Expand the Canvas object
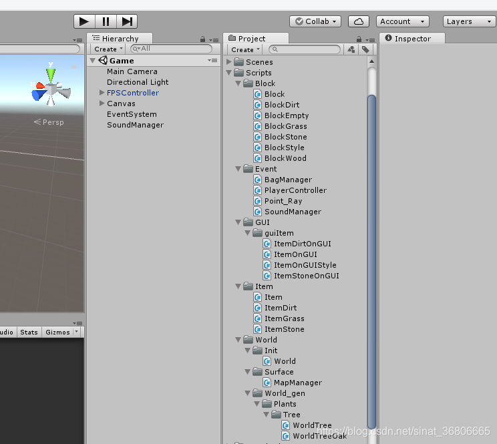Viewport: 497px width, 444px height. click(102, 103)
